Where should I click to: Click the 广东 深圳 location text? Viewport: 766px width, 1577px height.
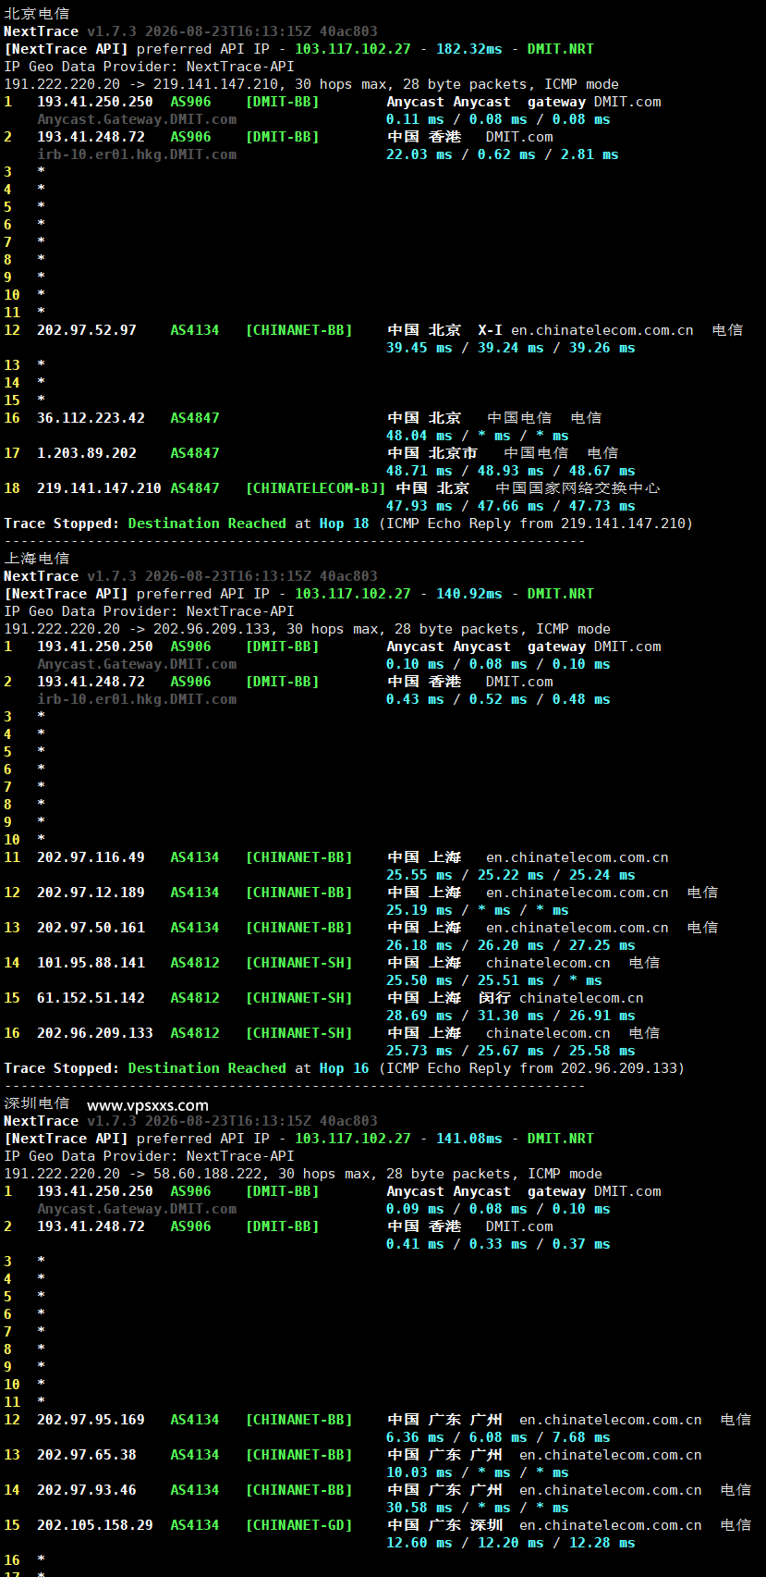click(x=466, y=1525)
